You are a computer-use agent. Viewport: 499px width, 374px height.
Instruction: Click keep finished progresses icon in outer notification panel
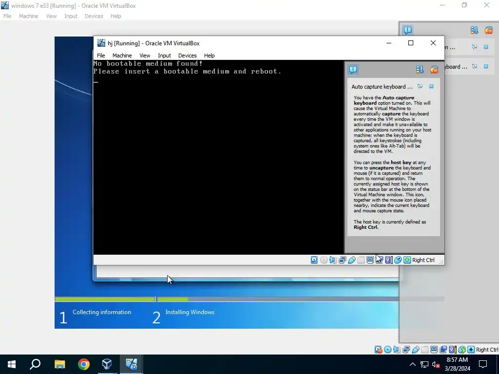coord(474,30)
